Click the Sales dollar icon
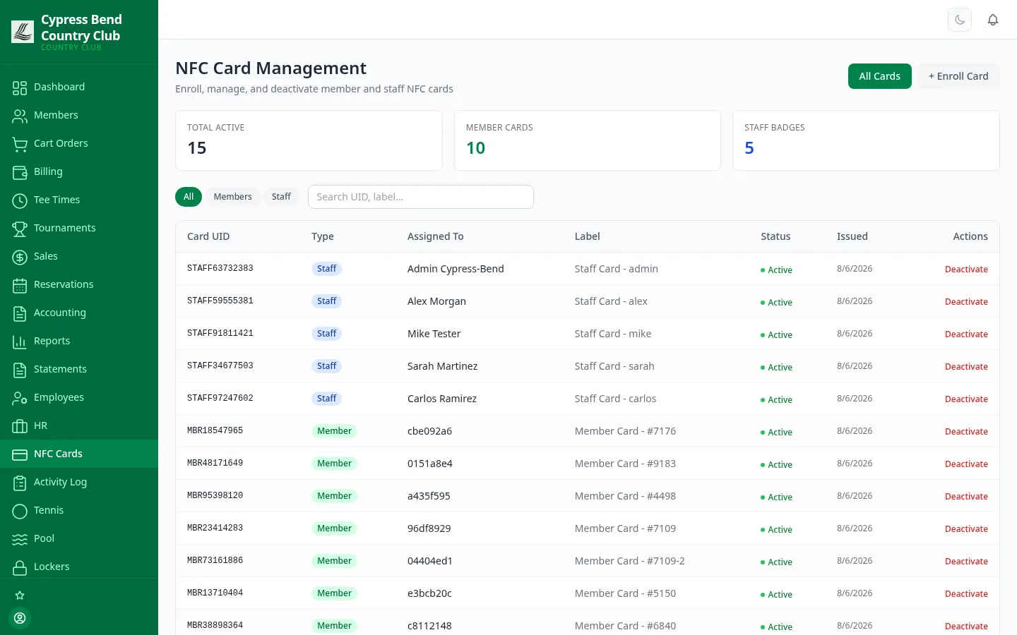Image resolution: width=1017 pixels, height=635 pixels. point(20,257)
